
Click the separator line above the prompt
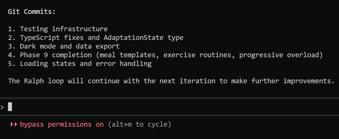click(x=169, y=98)
